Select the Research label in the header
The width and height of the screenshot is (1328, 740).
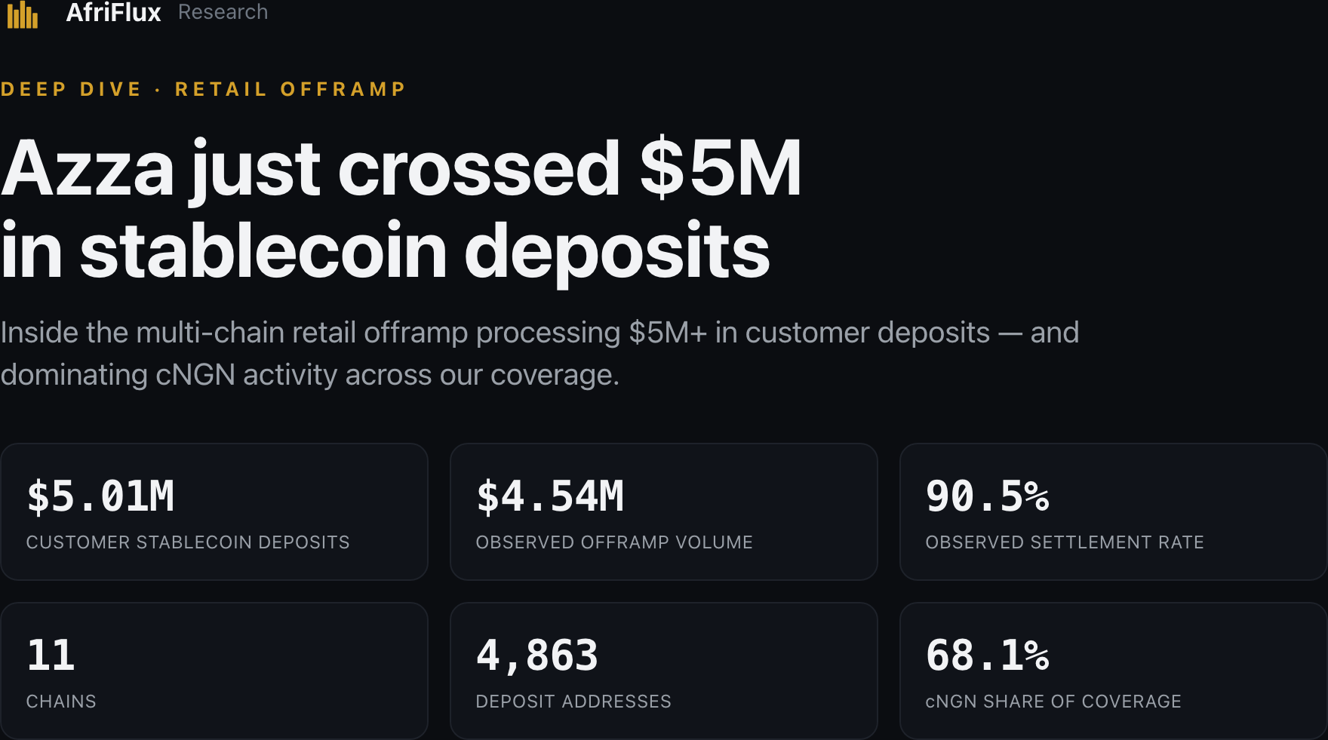pyautogui.click(x=223, y=11)
